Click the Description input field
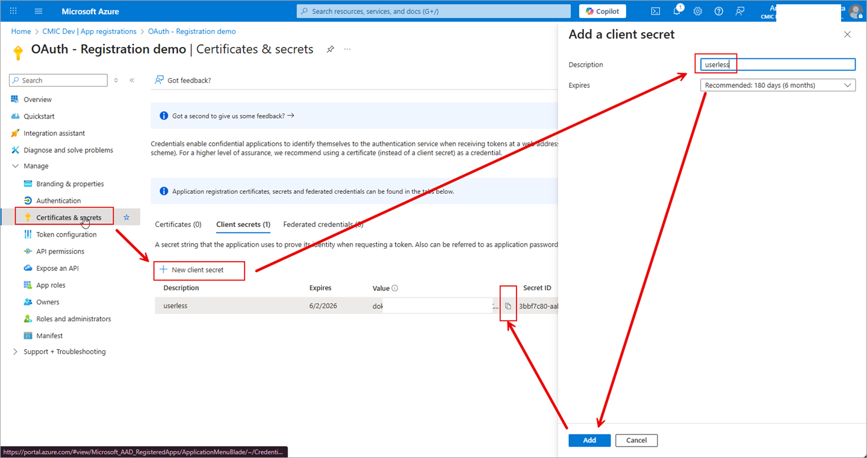 [x=777, y=64]
